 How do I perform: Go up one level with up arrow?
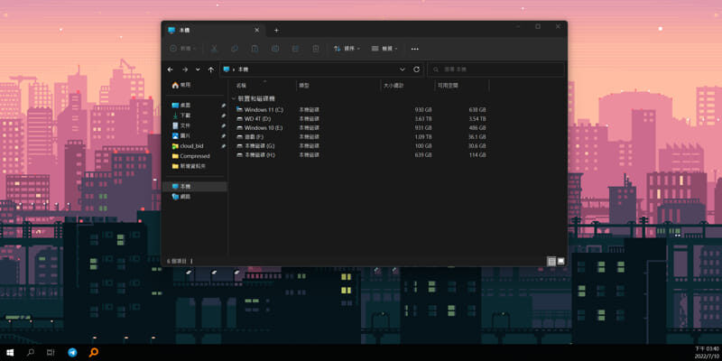coord(211,69)
